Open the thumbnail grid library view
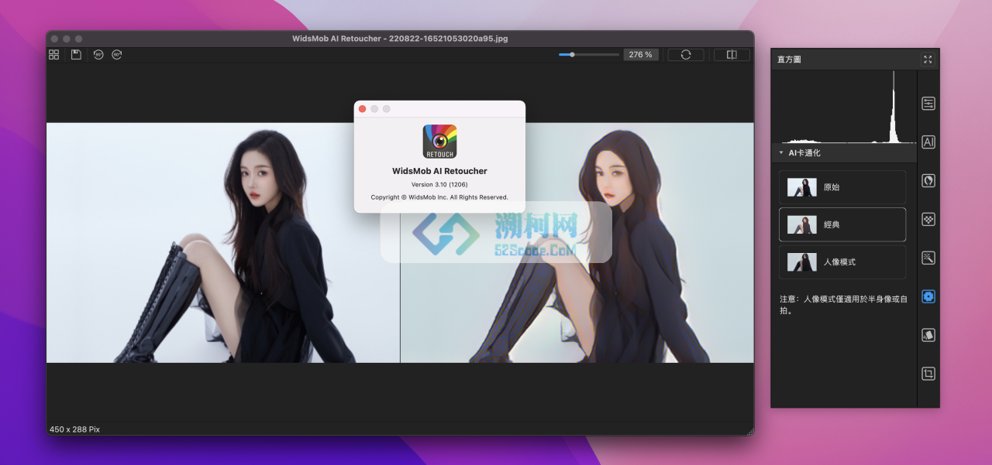Screen dimensions: 992x465 click(53, 55)
